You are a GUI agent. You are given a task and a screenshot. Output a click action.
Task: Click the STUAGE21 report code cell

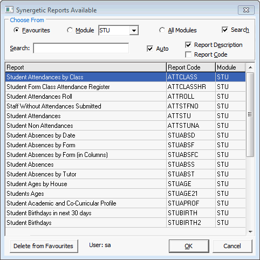pos(191,194)
